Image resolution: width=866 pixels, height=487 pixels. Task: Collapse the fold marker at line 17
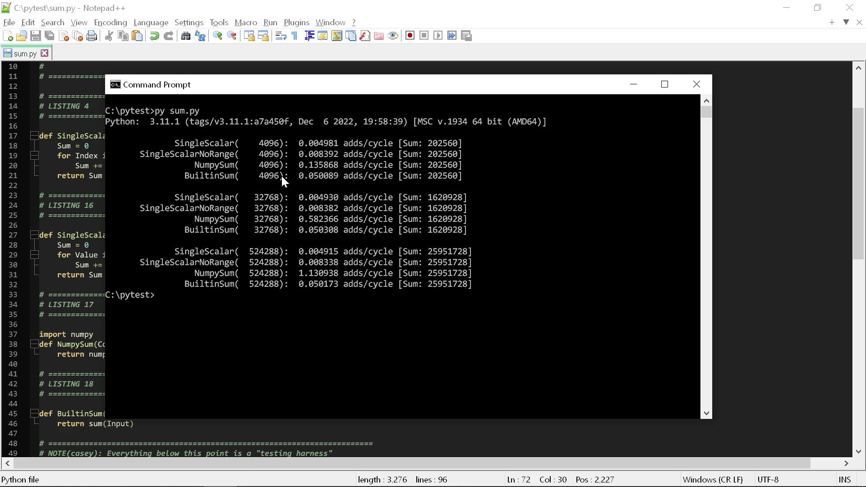pos(34,136)
